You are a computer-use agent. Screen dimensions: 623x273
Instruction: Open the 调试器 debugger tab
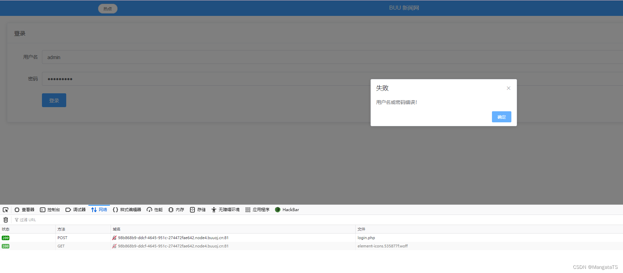coord(76,210)
